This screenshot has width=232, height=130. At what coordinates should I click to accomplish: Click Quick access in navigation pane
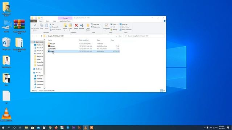click(x=38, y=42)
